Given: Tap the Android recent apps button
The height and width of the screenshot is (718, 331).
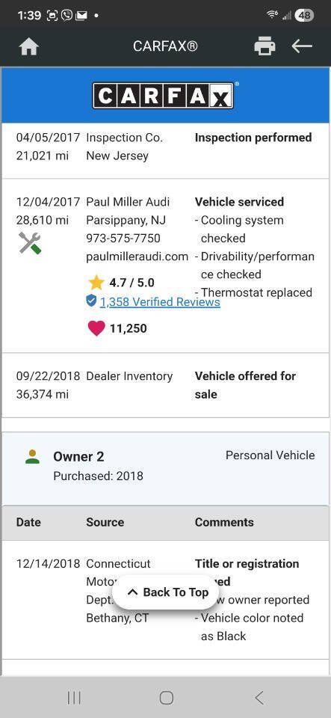Looking at the screenshot, I should click(74, 698).
